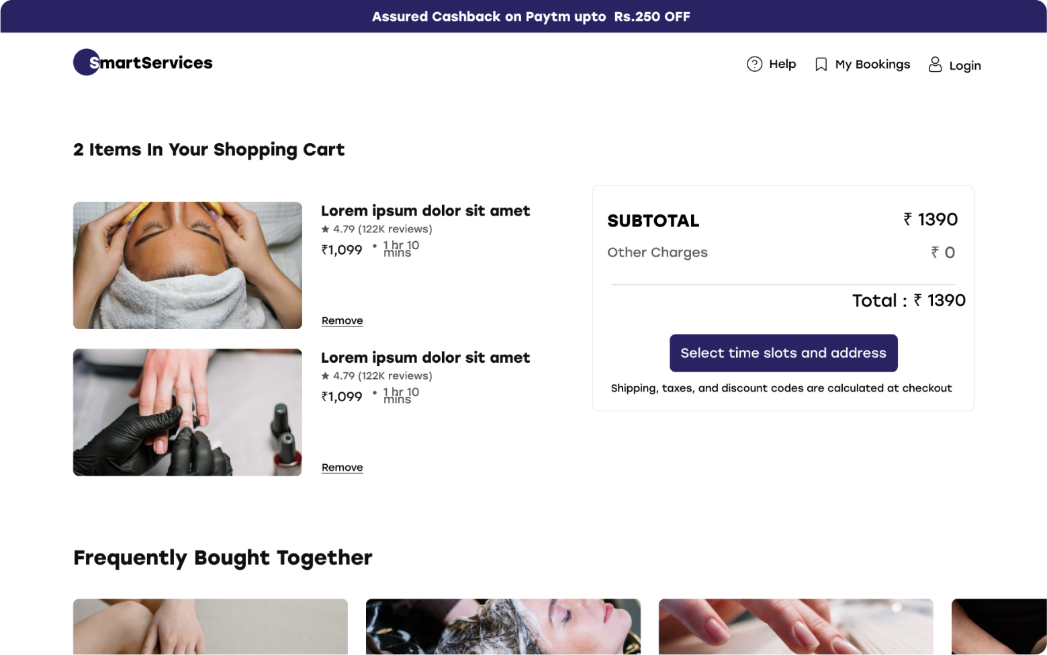Screen dimensions: 1047x655
Task: Click the My Bookings bookmark icon
Action: [821, 64]
